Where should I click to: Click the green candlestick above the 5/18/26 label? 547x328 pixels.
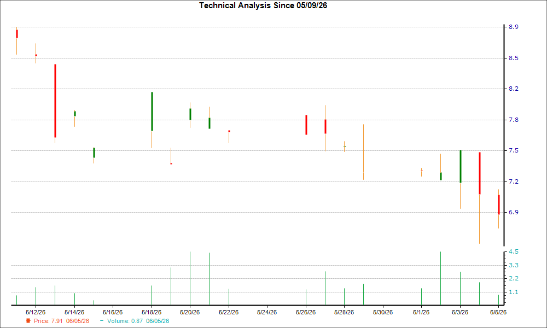(x=152, y=112)
